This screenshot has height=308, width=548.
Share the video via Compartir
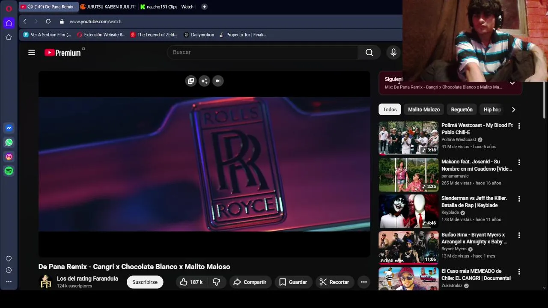pos(250,282)
